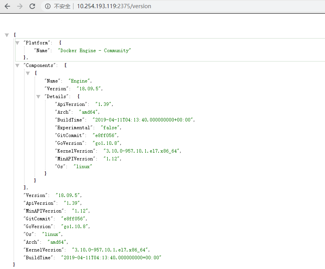Select "go1.10.8" GoVersion value inside Details
The image size is (325, 269).
pyautogui.click(x=106, y=143)
